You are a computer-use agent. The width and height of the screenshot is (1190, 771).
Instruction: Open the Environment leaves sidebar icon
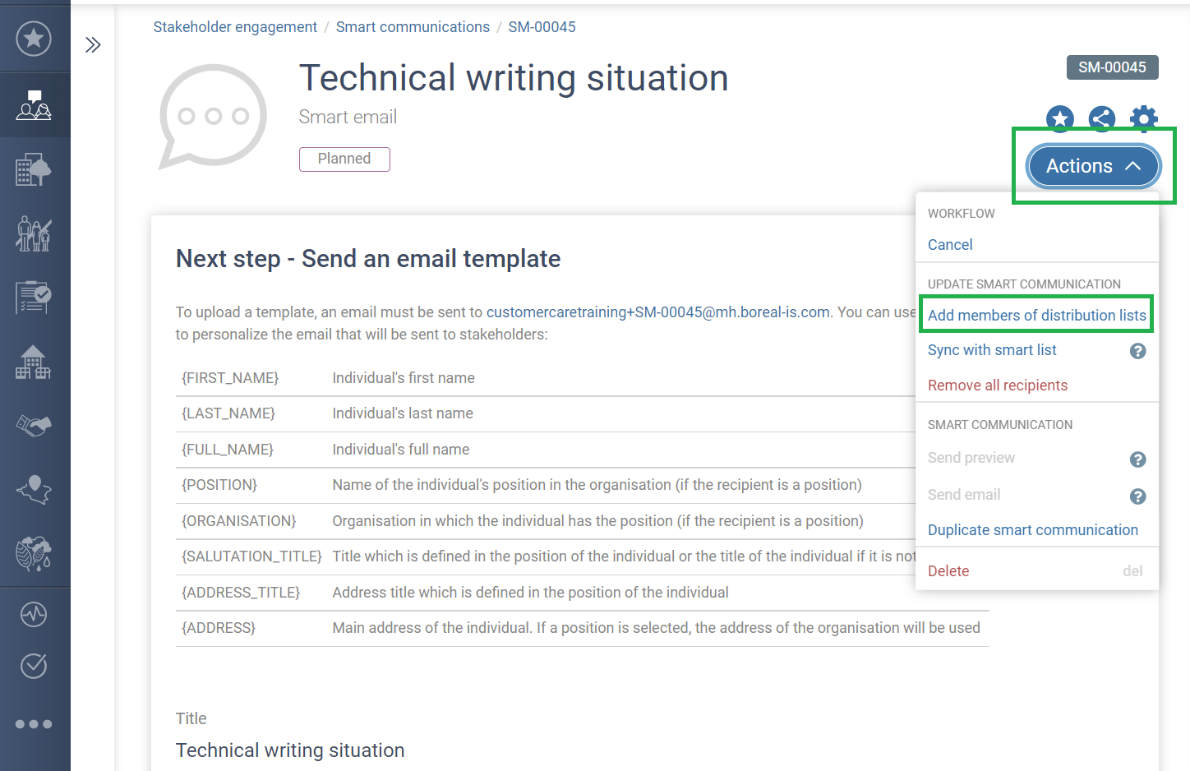34,554
